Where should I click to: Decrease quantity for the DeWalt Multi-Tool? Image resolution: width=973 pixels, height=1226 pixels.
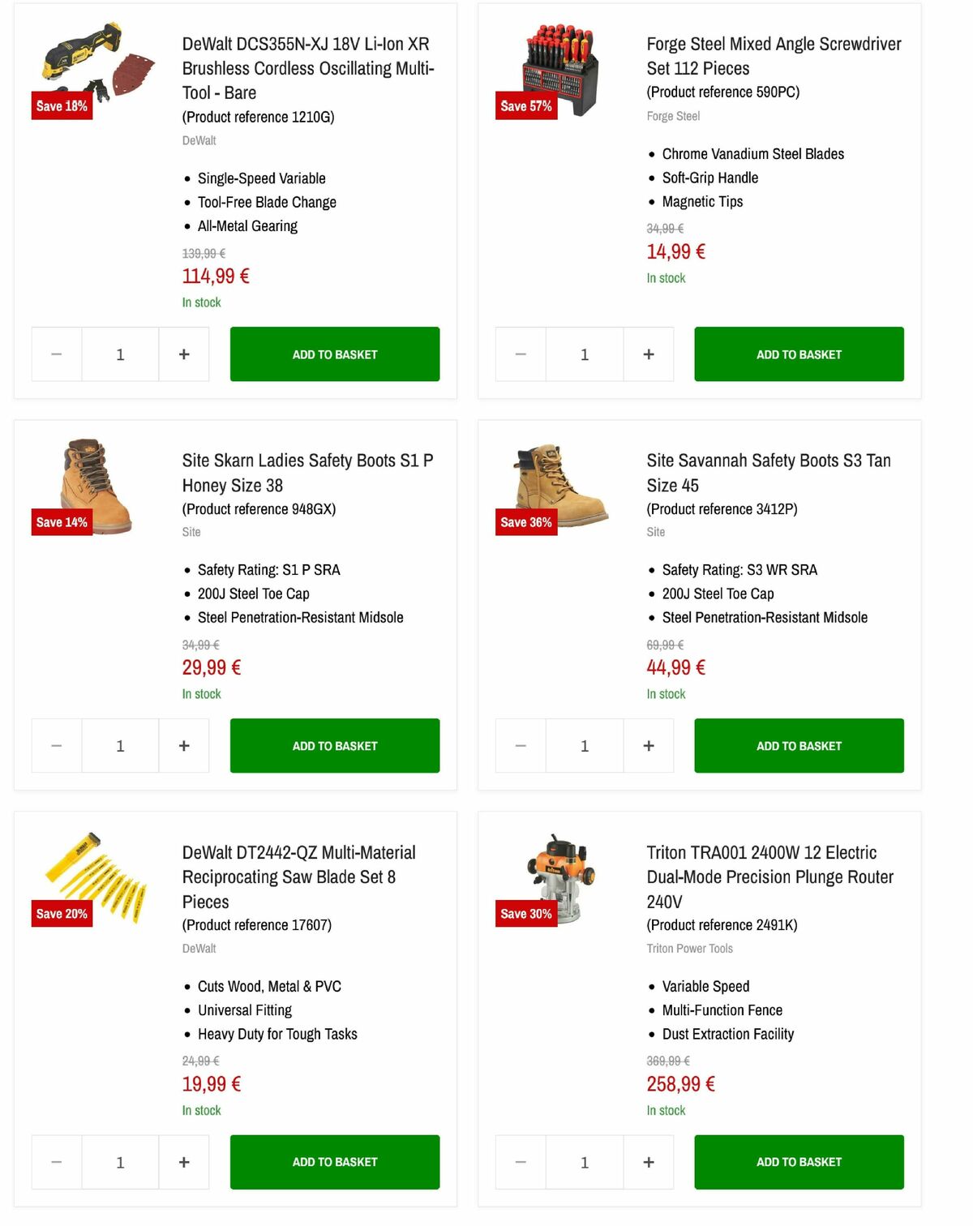point(56,354)
